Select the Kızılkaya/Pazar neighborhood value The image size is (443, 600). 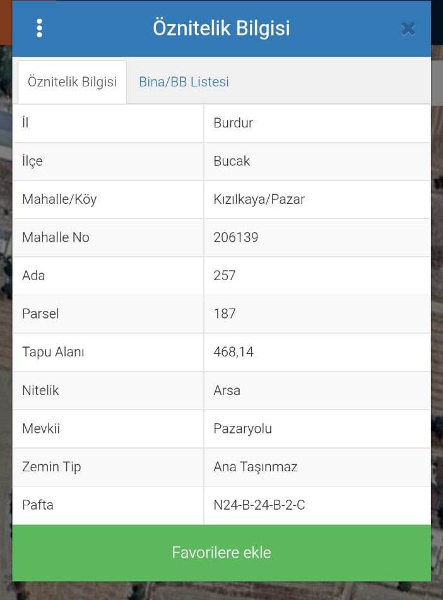point(259,200)
